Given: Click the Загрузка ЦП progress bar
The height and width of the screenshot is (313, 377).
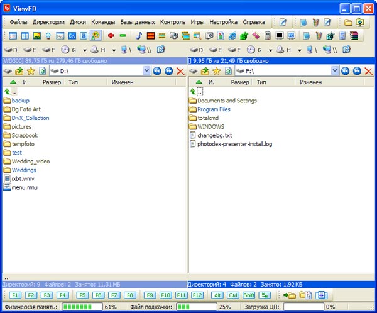Looking at the screenshot, I should click(303, 307).
